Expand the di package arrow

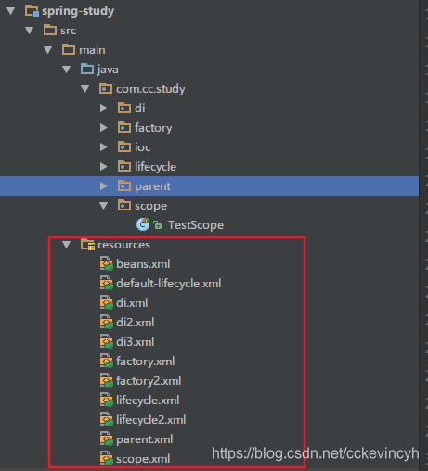(104, 108)
